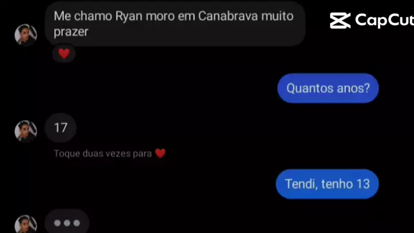Click the first dot of the typing indicator
The width and height of the screenshot is (414, 233).
click(x=57, y=223)
